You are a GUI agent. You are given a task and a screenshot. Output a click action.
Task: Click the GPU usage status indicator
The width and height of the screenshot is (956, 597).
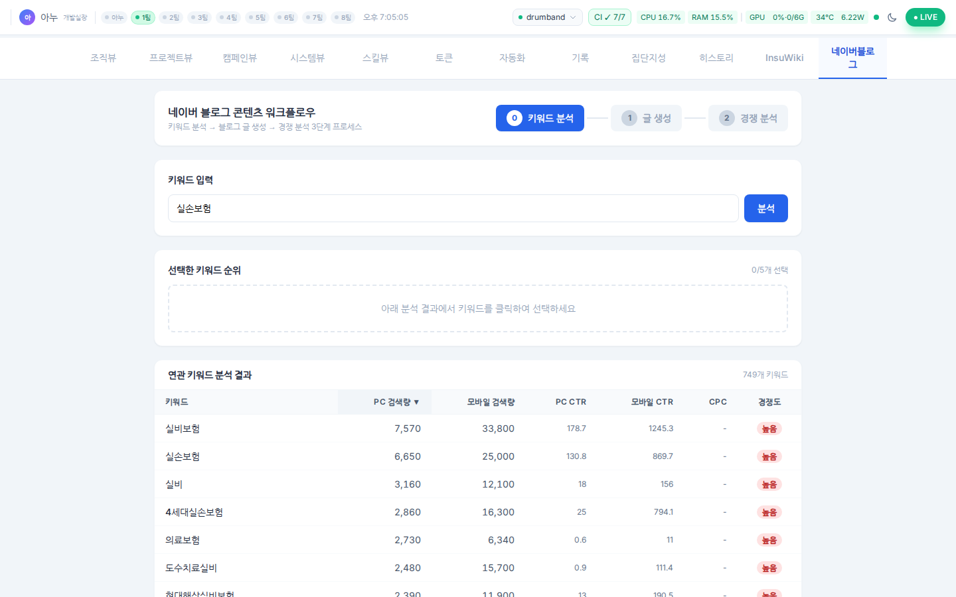[775, 17]
